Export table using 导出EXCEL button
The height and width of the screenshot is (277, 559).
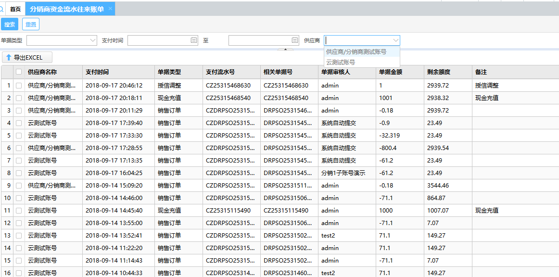click(27, 58)
